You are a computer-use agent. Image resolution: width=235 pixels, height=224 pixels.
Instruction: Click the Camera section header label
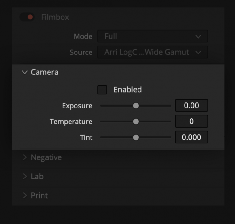(44, 72)
